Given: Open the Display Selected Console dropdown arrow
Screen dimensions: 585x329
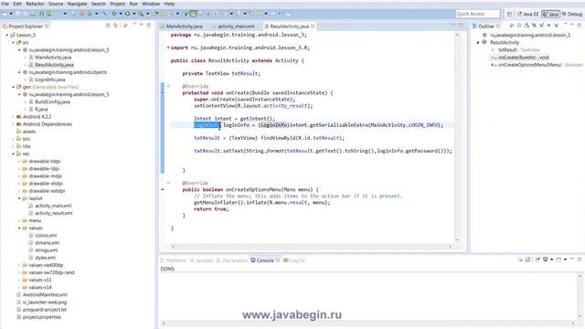Looking at the screenshot, I should pos(552,260).
